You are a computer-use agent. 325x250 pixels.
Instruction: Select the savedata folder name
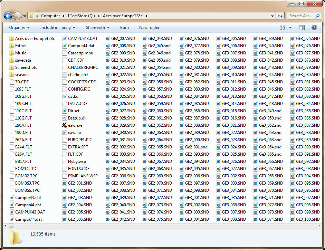click(23, 60)
